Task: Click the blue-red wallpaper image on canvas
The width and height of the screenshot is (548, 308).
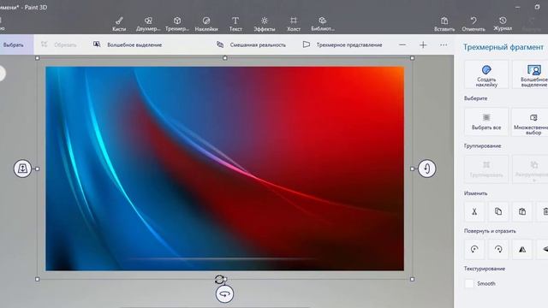Action: (x=224, y=169)
